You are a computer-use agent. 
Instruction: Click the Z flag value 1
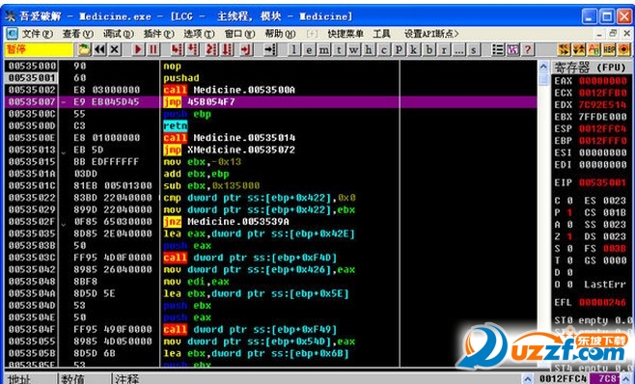click(x=569, y=236)
